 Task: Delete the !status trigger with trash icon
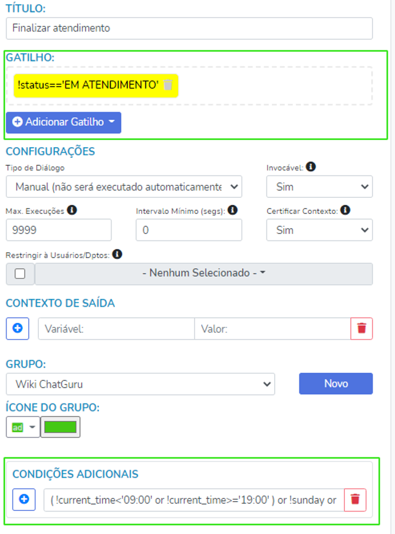168,85
